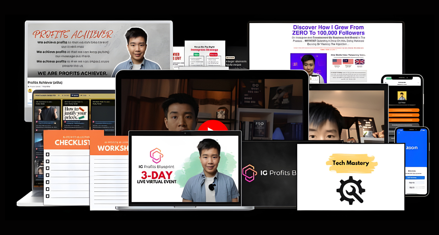This screenshot has height=235, width=439.
Task: Select the Malaysia flag on the sales page
Action: tap(348, 62)
